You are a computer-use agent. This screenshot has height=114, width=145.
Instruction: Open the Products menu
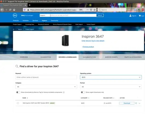point(16,20)
